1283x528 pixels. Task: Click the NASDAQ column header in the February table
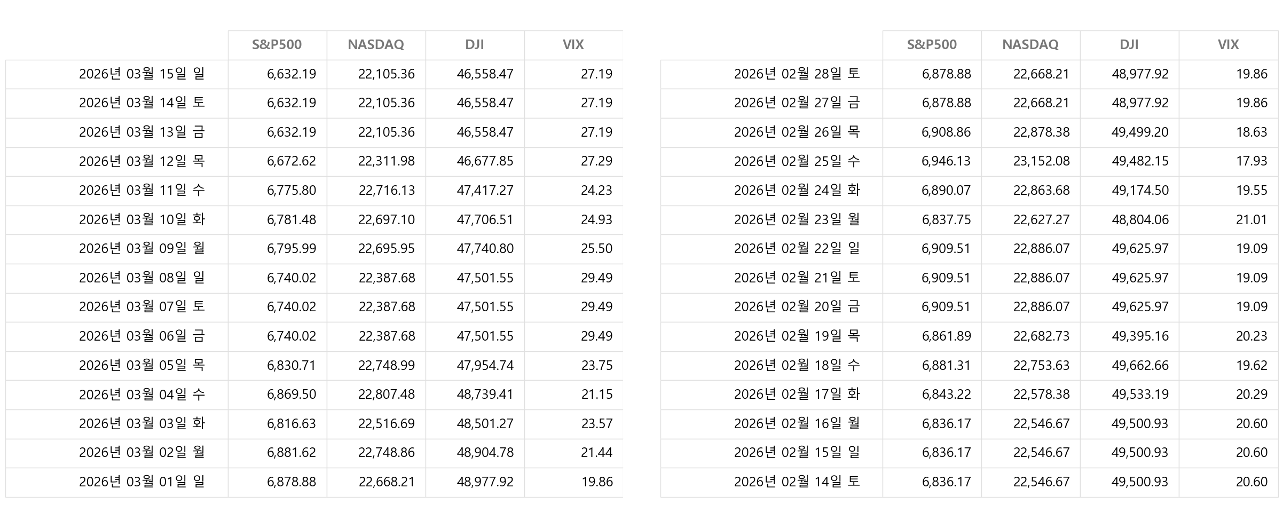1030,45
